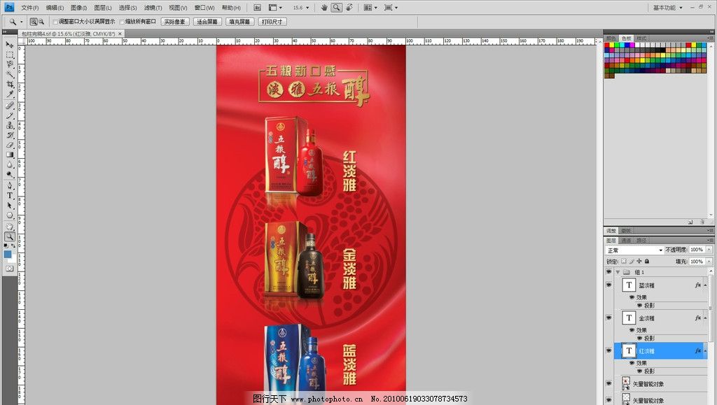Open the zoom level 15.6 dropdown
This screenshot has height=405, width=717.
tap(308, 8)
